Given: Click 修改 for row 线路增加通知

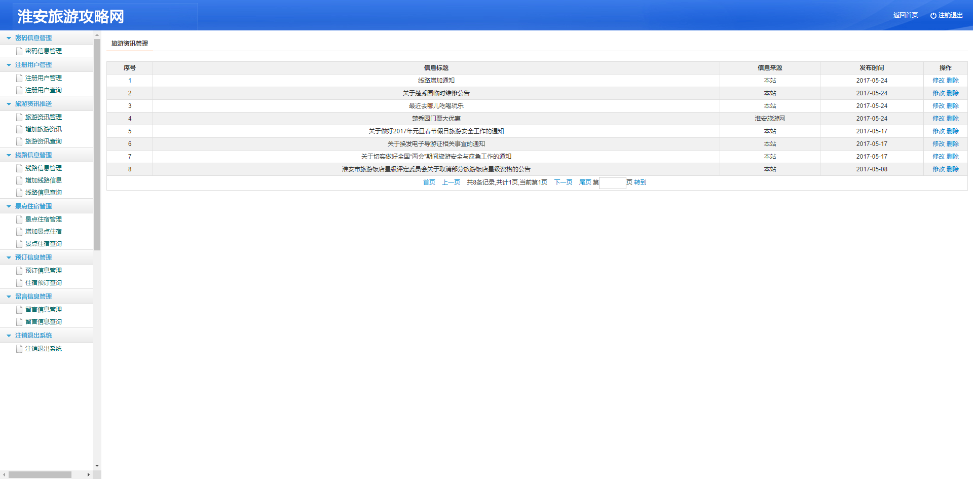Looking at the screenshot, I should pos(939,81).
